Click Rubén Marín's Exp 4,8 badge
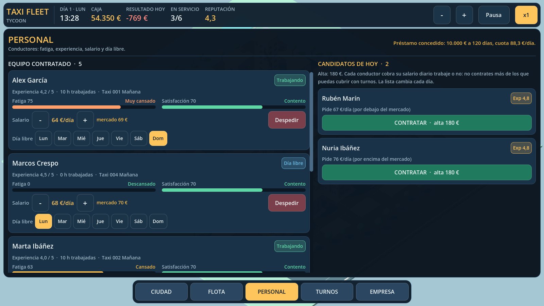This screenshot has height=306, width=544. [x=521, y=98]
